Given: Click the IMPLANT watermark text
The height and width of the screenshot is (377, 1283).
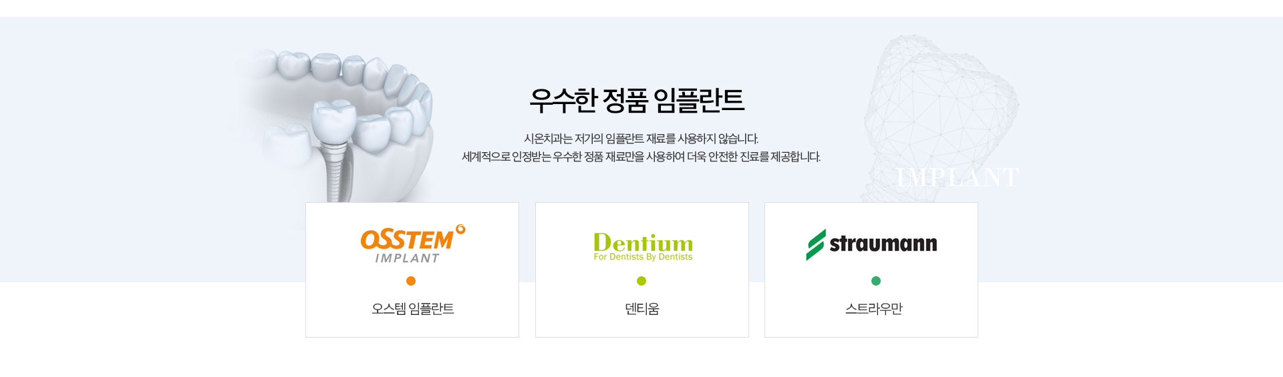Looking at the screenshot, I should pos(958,177).
